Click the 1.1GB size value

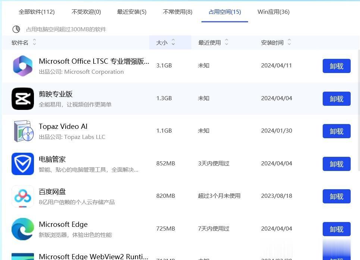(x=164, y=130)
